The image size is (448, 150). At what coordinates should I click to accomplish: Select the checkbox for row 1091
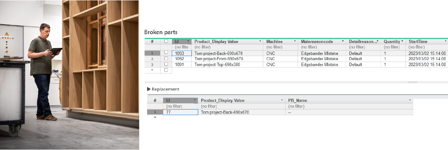(166, 64)
